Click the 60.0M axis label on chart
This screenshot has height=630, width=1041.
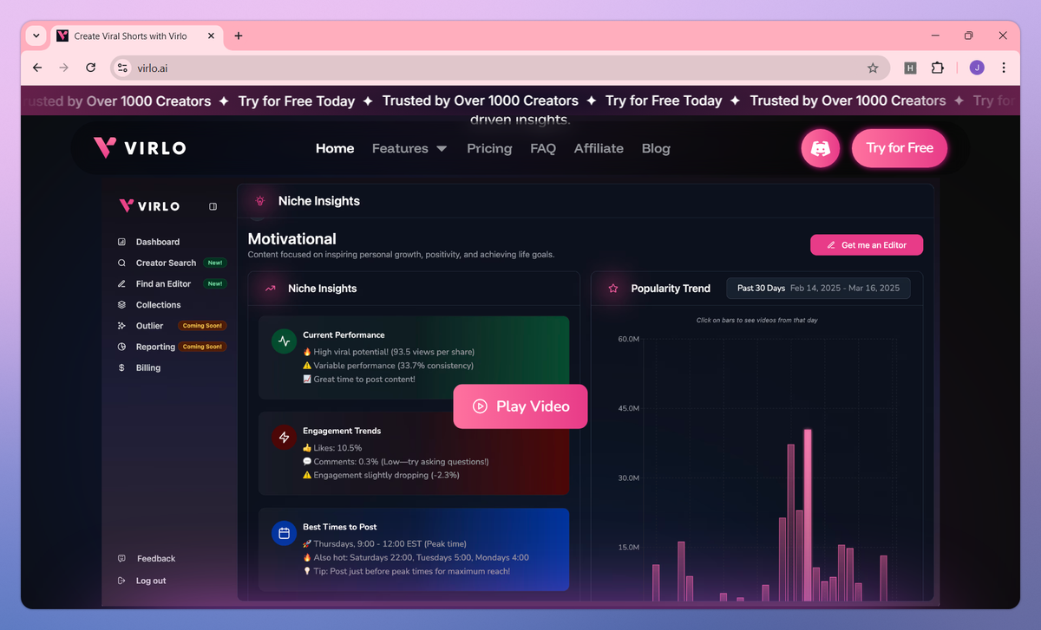[x=629, y=339]
